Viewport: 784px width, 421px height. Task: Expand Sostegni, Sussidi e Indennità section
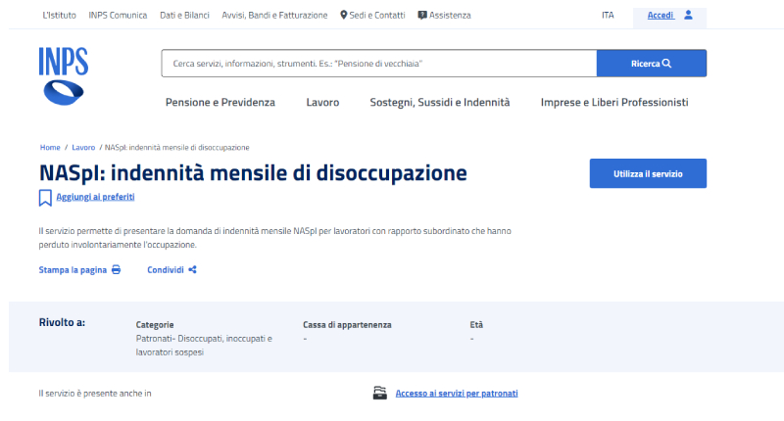440,103
